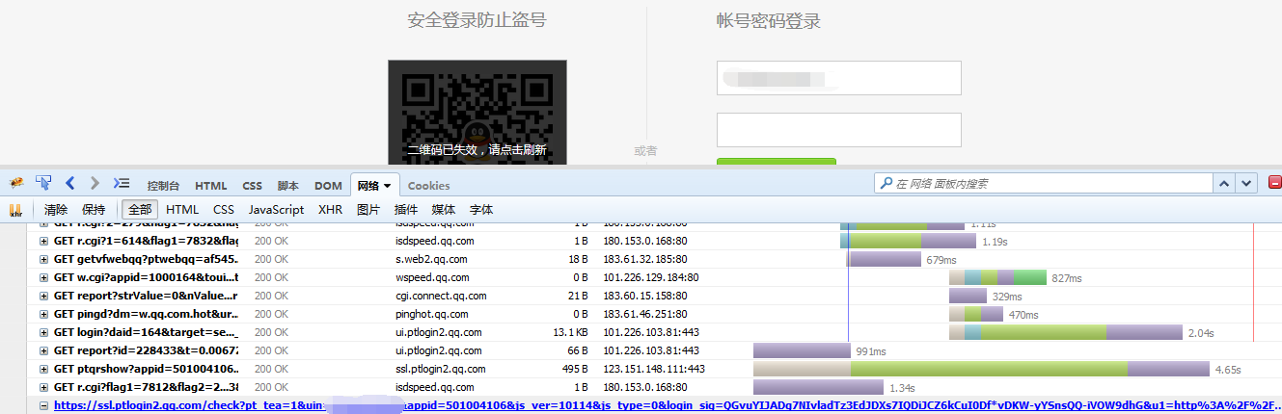Open the ssl.ptlogin2.qq.com/check URL link
This screenshot has width=1282, height=414.
tap(667, 405)
